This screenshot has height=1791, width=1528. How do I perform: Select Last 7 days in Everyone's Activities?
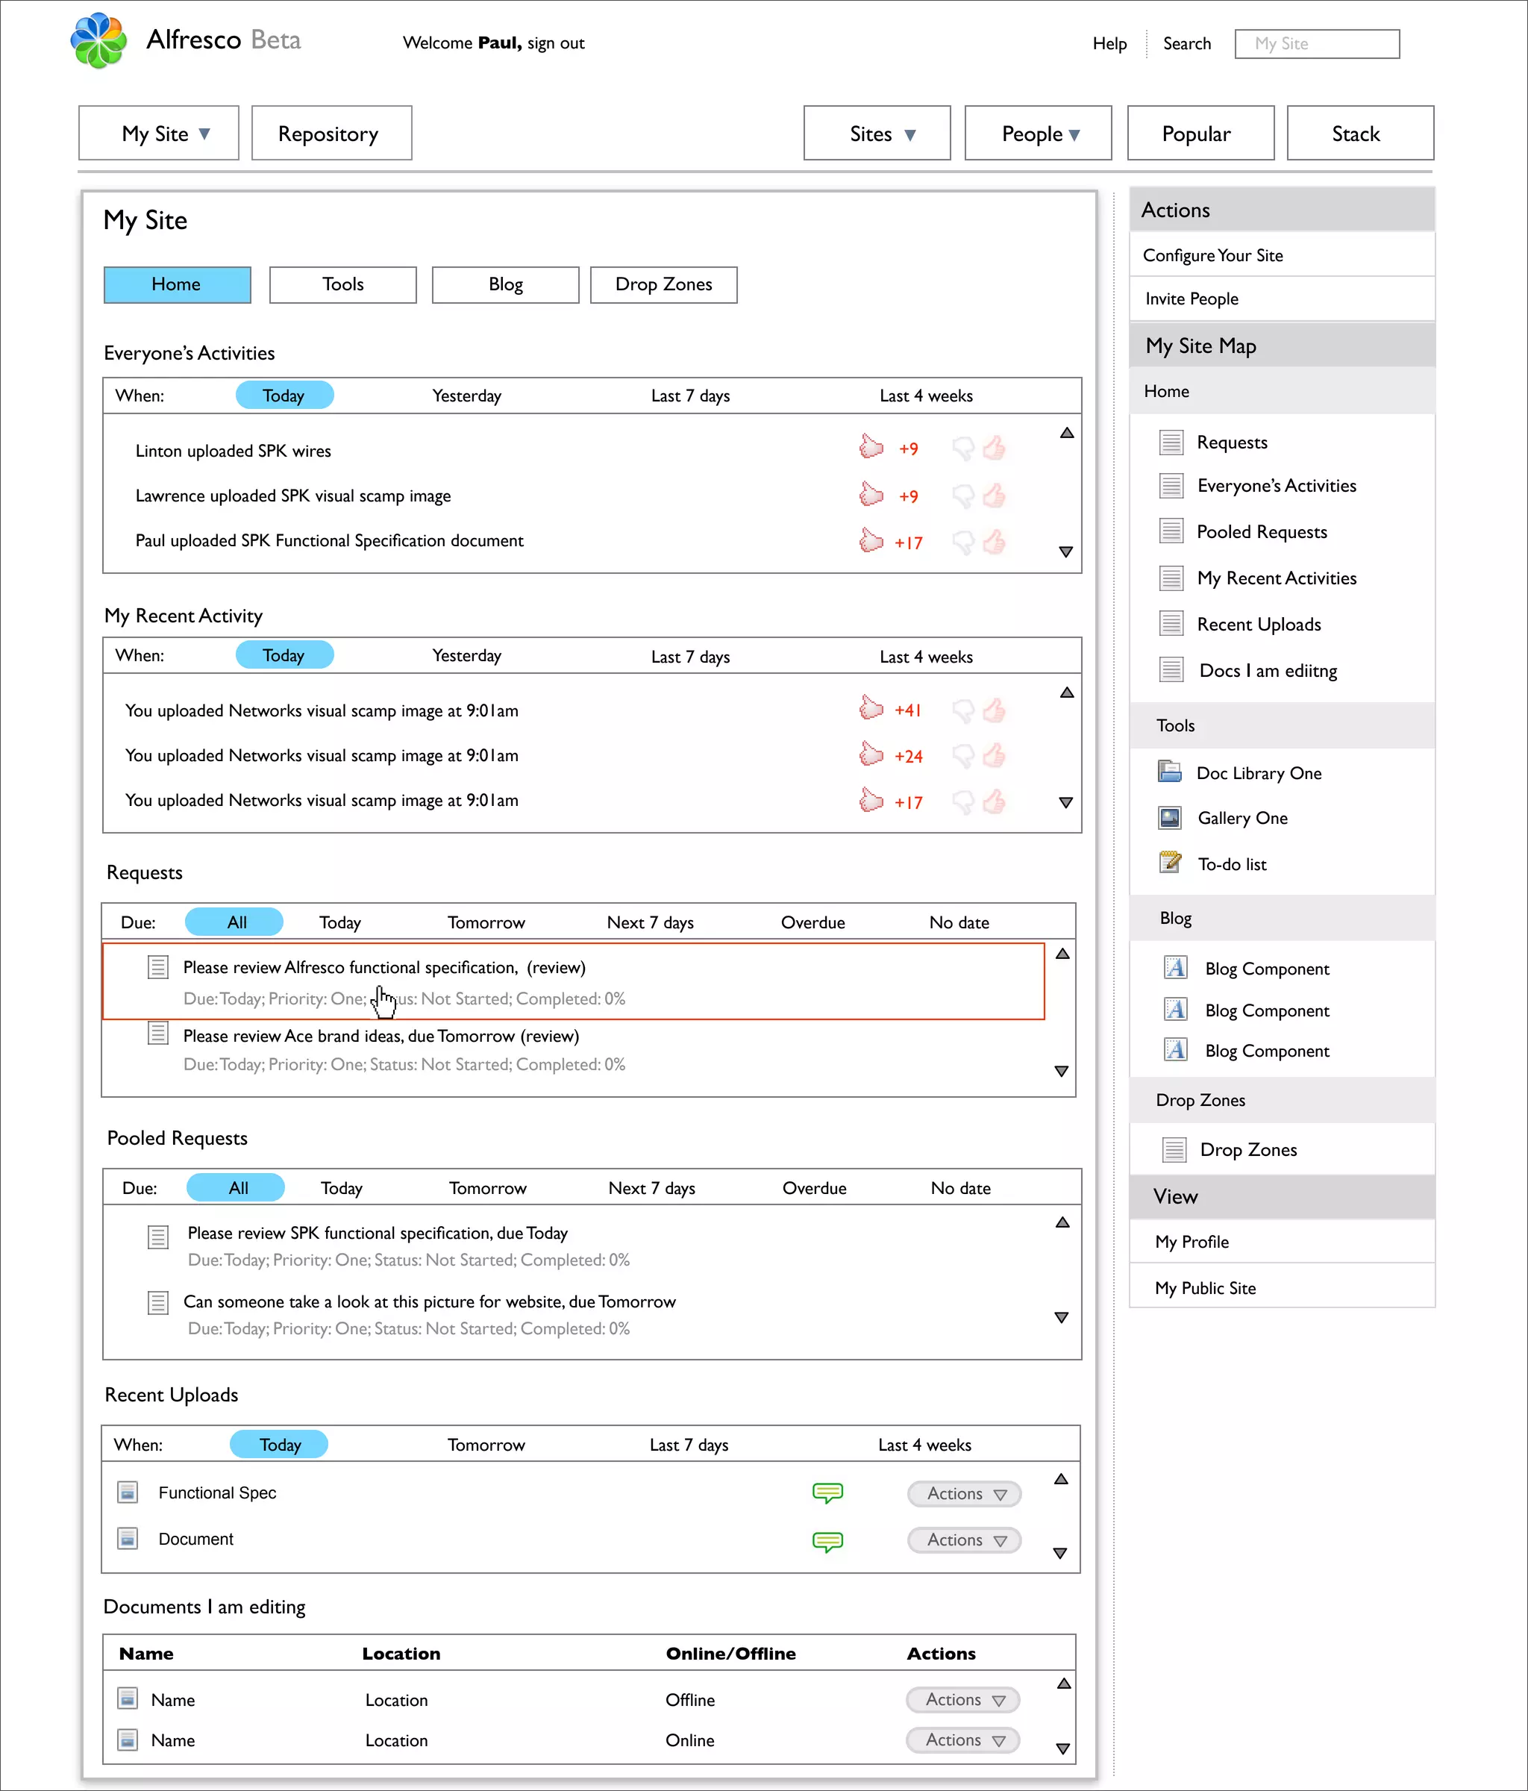691,396
